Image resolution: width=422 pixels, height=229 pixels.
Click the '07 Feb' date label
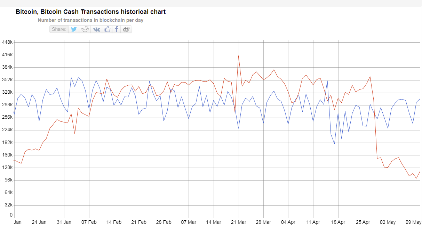[x=89, y=222]
